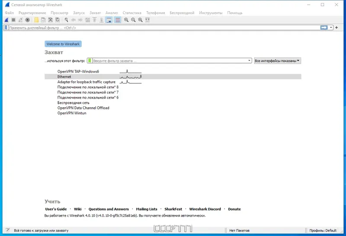Toggle packet colorization toolbar button
This screenshot has height=236, width=346.
pyautogui.click(x=118, y=20)
